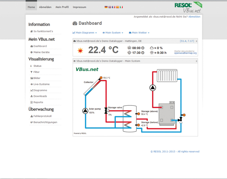The width and height of the screenshot is (227, 179).
Task: Open Fehlerprotokoll under Überwachung
Action: [x=42, y=116]
